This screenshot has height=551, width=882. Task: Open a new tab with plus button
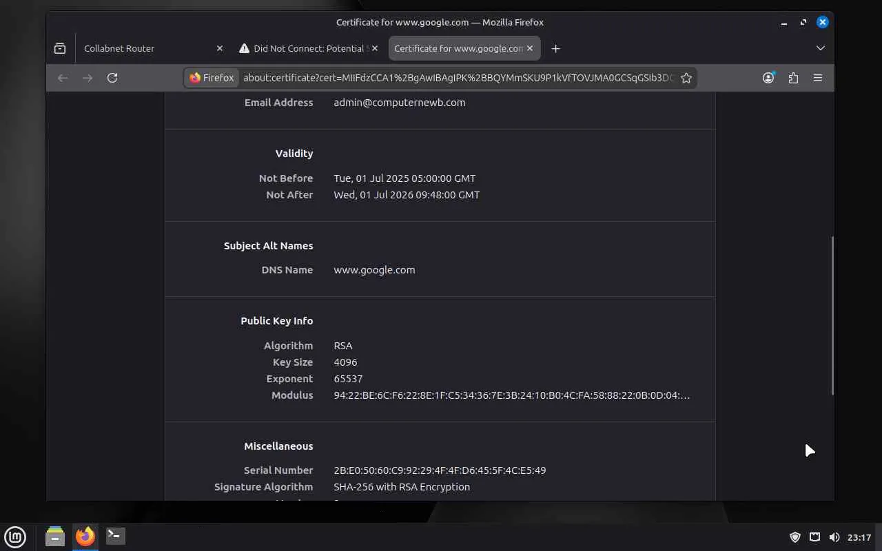coord(555,48)
